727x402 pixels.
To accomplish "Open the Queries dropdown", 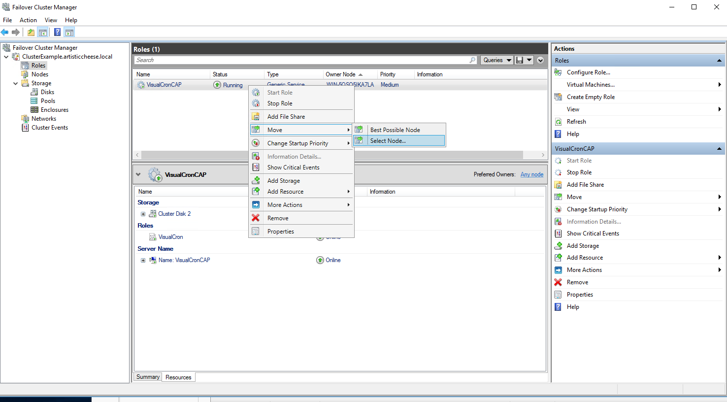I will point(497,60).
